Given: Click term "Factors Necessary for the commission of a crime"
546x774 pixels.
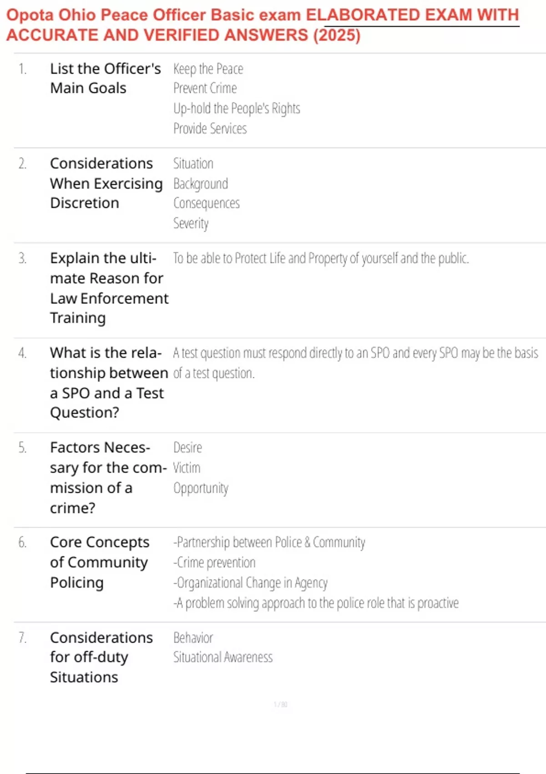Looking at the screenshot, I should pyautogui.click(x=109, y=477).
